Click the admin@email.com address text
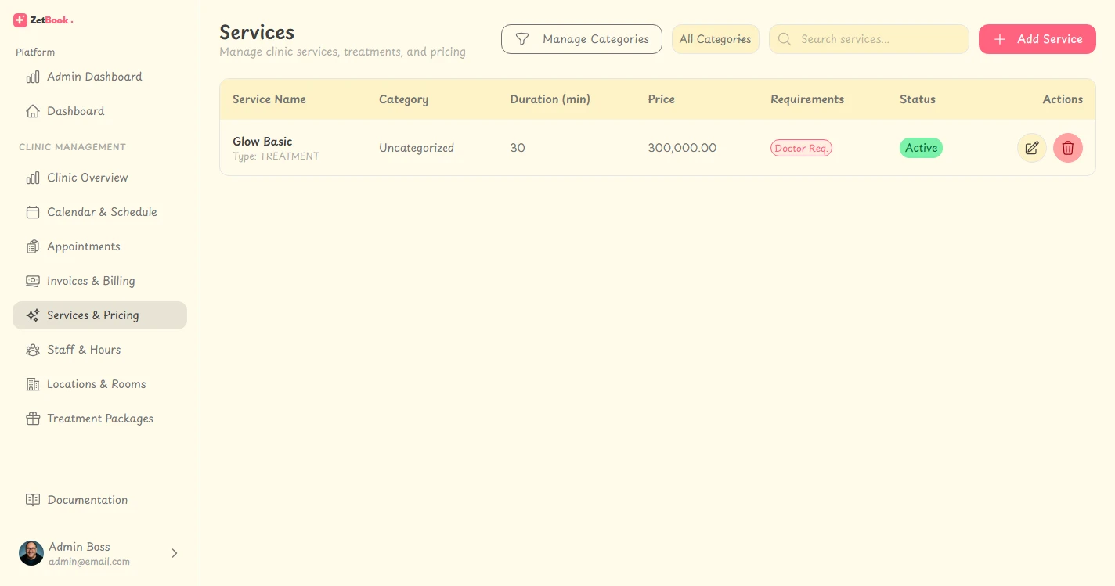The height and width of the screenshot is (586, 1115). 89,562
